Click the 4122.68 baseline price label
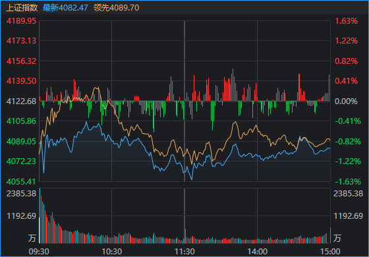 tap(21, 101)
